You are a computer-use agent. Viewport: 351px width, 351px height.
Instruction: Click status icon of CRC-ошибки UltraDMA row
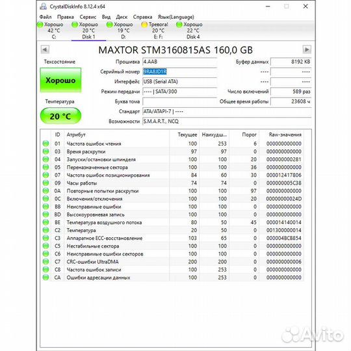coord(45,262)
